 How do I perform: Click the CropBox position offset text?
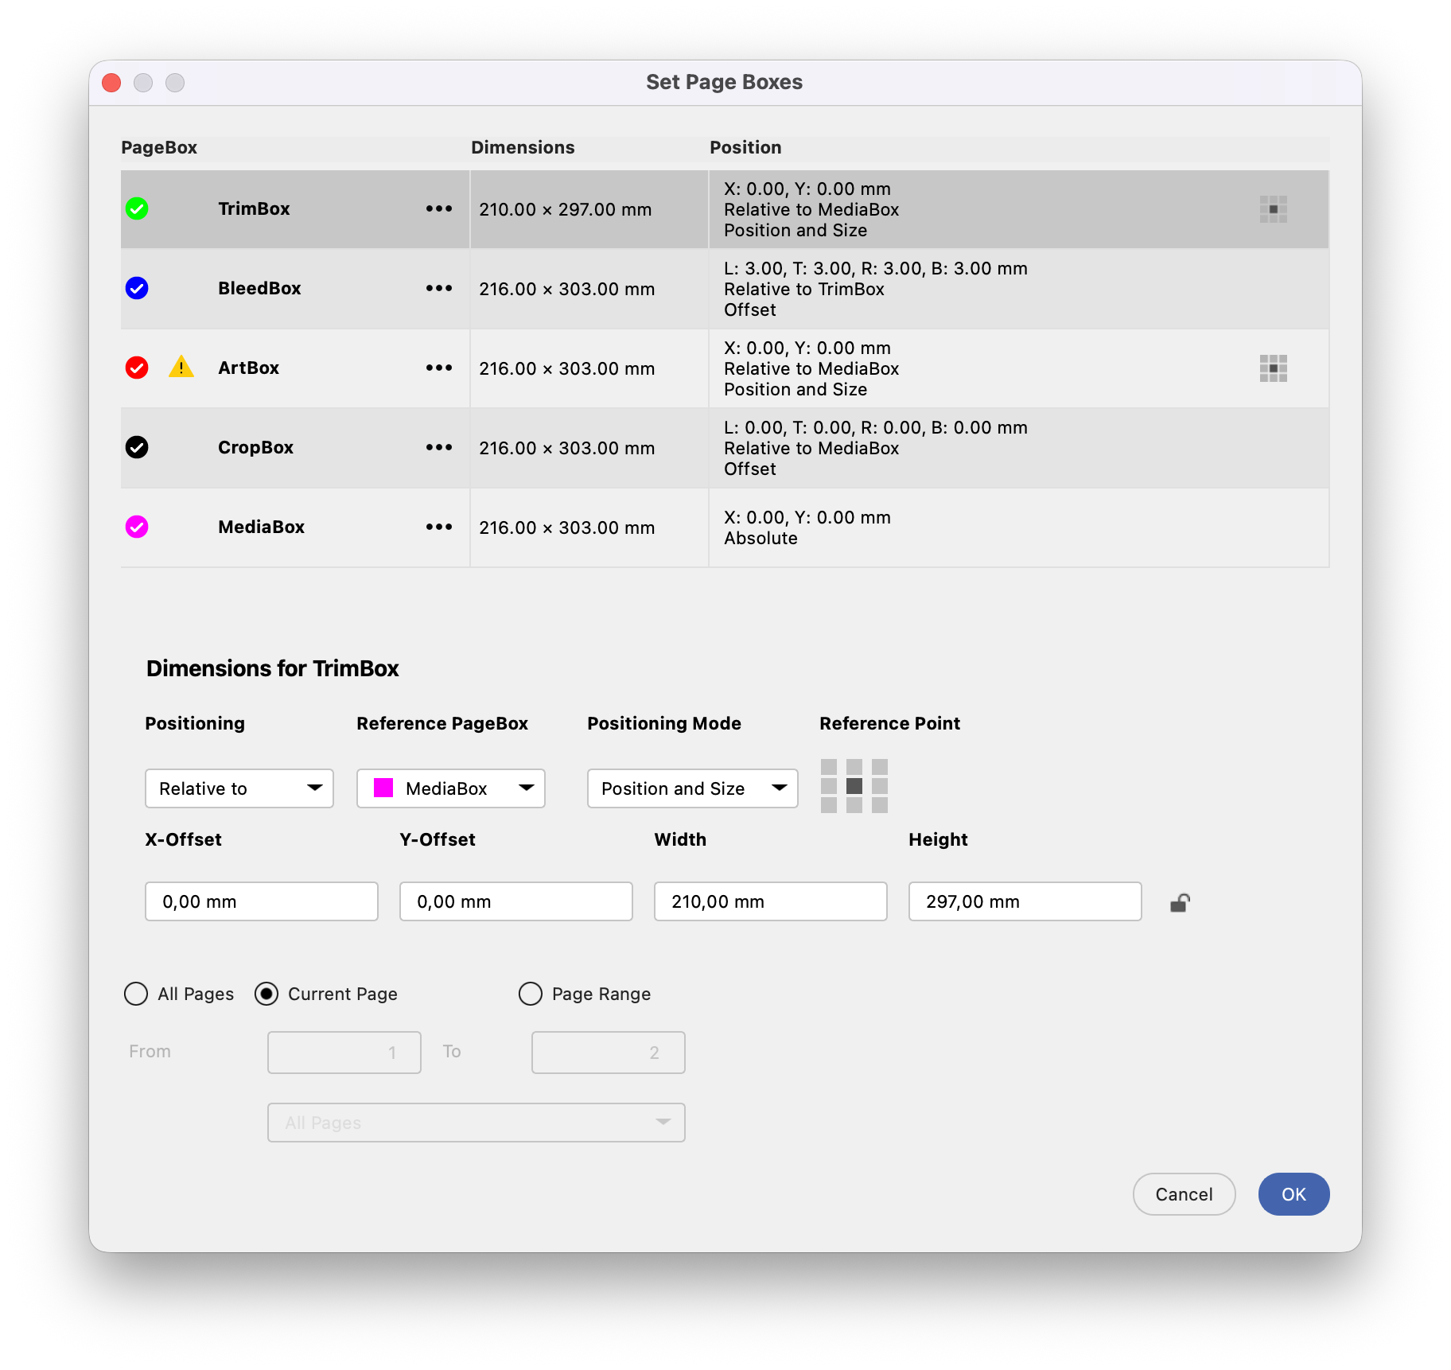pyautogui.click(x=876, y=427)
